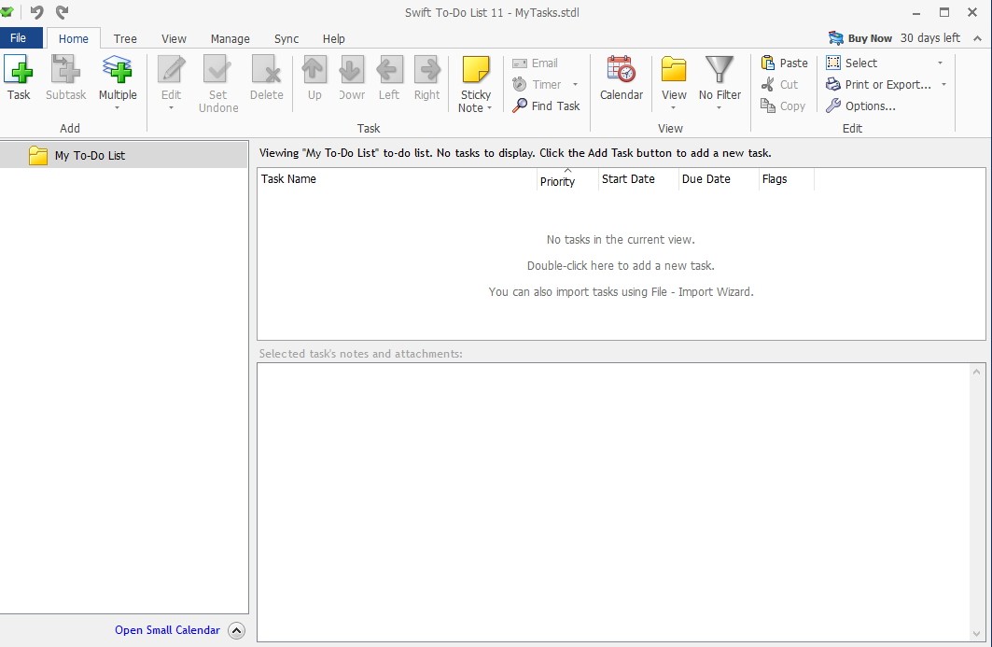Click the No Filter funnel icon
The width and height of the screenshot is (992, 647).
(x=720, y=69)
